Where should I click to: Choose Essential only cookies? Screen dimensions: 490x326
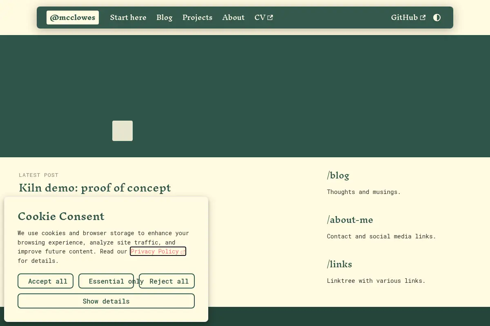click(x=106, y=281)
